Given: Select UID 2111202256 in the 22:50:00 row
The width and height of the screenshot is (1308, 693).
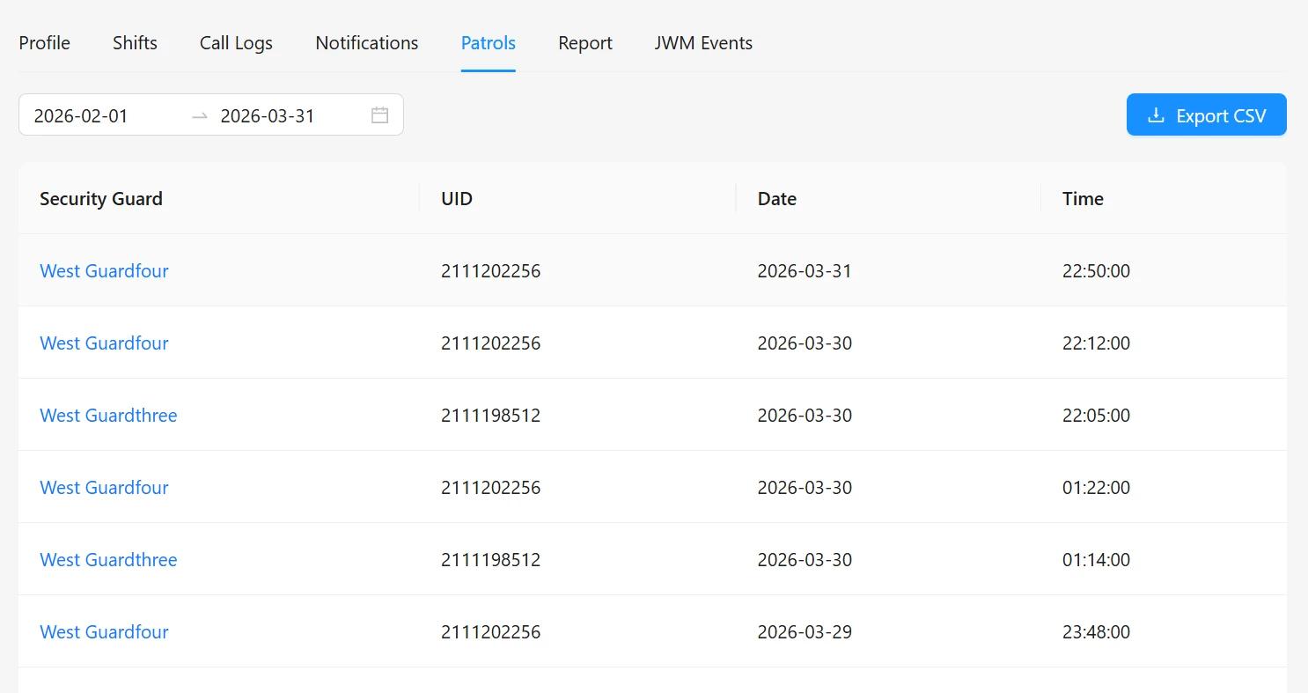Looking at the screenshot, I should (x=491, y=270).
